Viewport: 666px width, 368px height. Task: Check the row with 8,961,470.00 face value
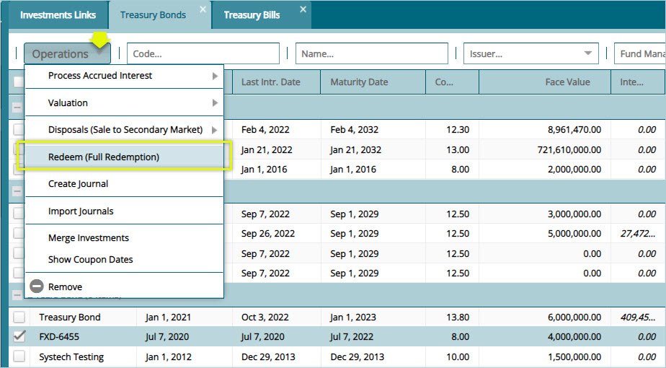point(18,129)
